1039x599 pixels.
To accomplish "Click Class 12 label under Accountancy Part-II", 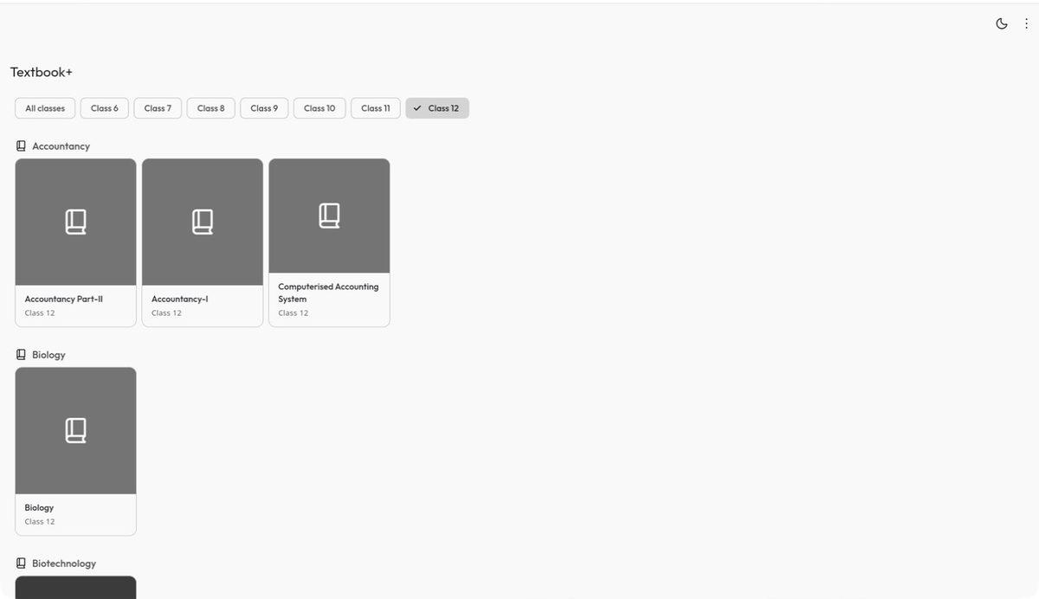I will [40, 313].
